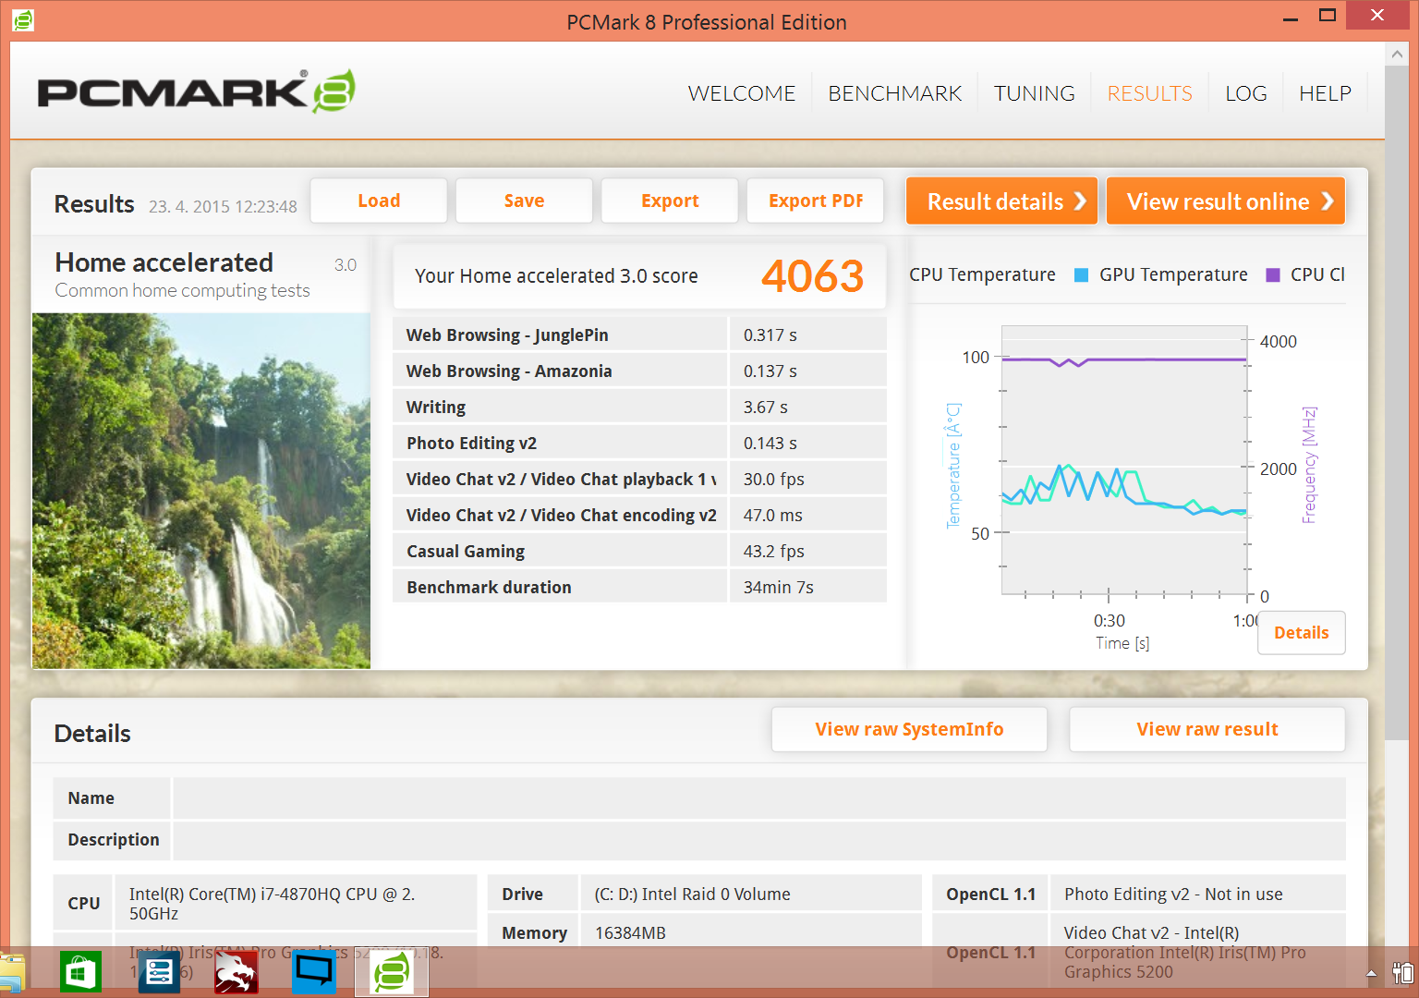Viewport: 1419px width, 998px height.
Task: Click the 34min 7s value
Action: pos(779,587)
